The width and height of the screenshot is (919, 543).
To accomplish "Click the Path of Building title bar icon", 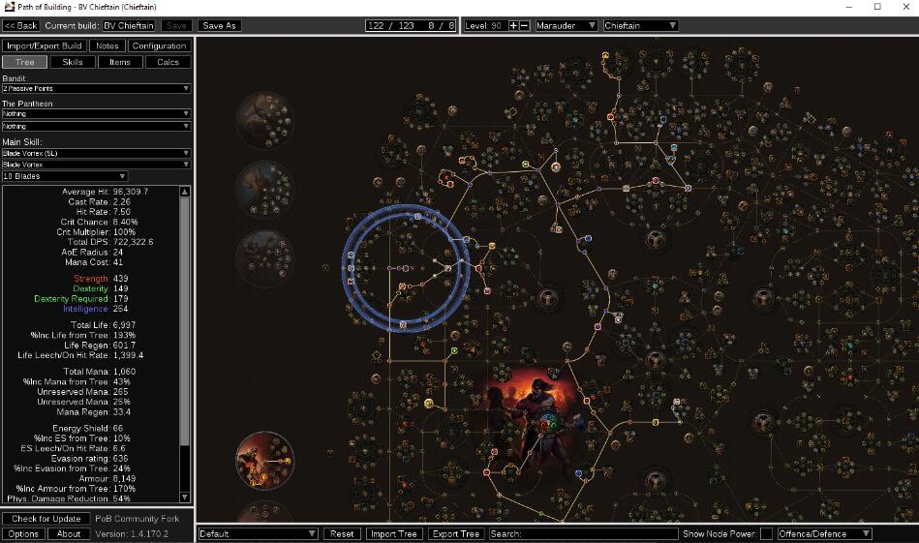I will pyautogui.click(x=9, y=7).
